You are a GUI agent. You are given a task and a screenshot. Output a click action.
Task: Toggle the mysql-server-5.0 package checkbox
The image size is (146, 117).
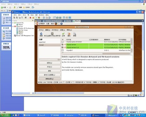click(x=63, y=47)
